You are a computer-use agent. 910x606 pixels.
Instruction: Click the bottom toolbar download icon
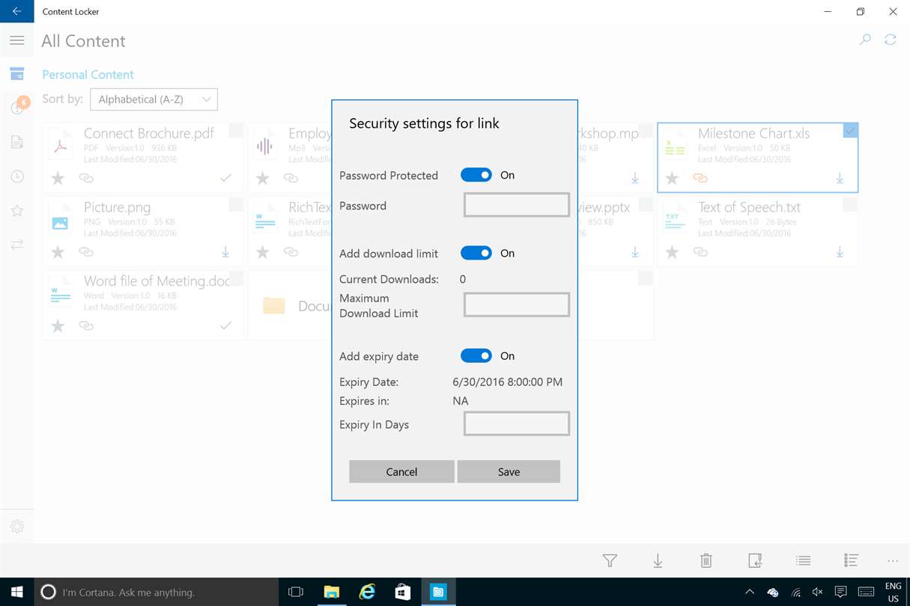(658, 560)
